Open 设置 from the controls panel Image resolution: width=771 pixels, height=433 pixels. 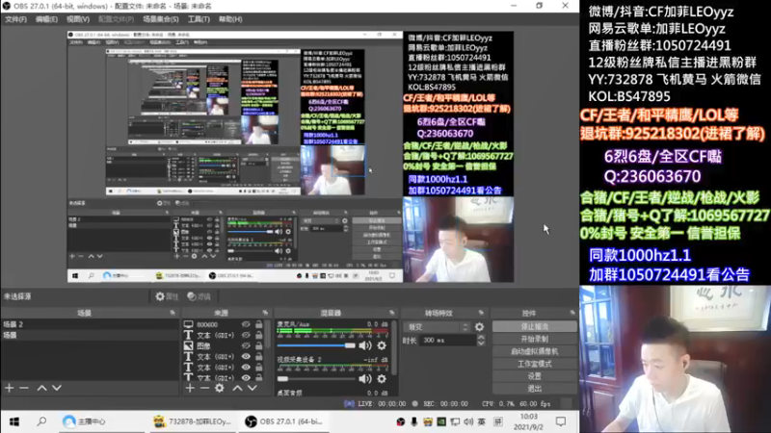pos(535,376)
